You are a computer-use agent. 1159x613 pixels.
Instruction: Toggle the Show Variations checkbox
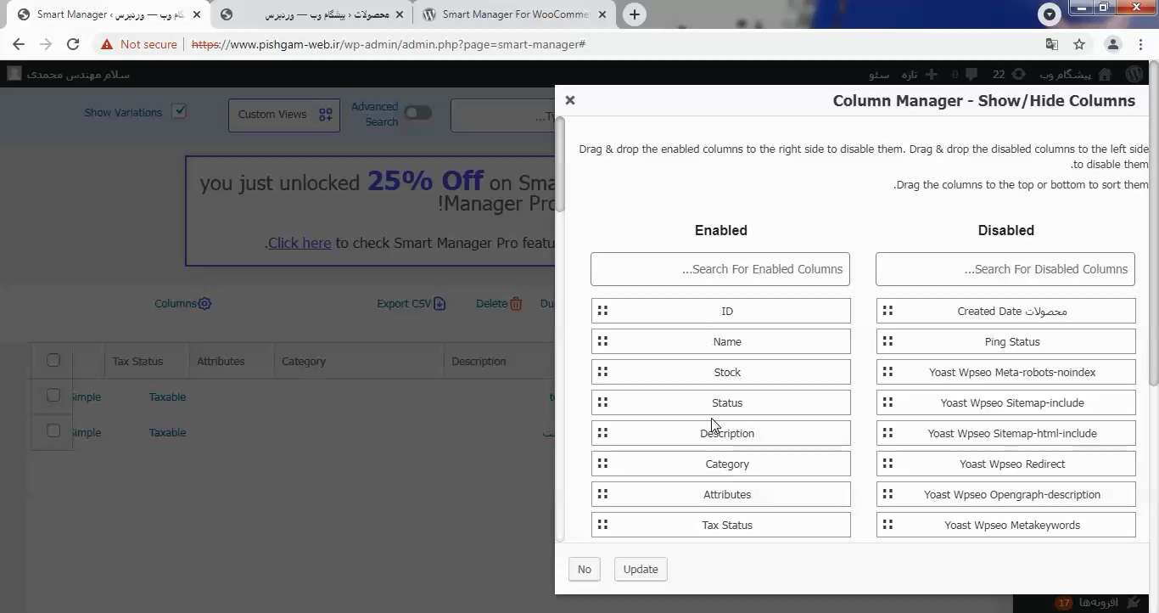click(x=179, y=111)
